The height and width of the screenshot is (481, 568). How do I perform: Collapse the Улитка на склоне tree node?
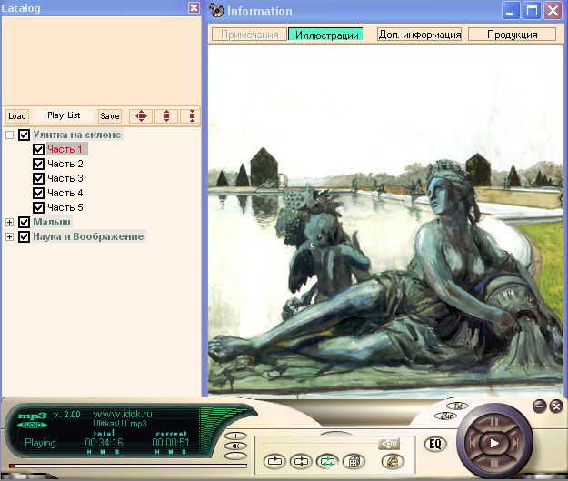[9, 135]
